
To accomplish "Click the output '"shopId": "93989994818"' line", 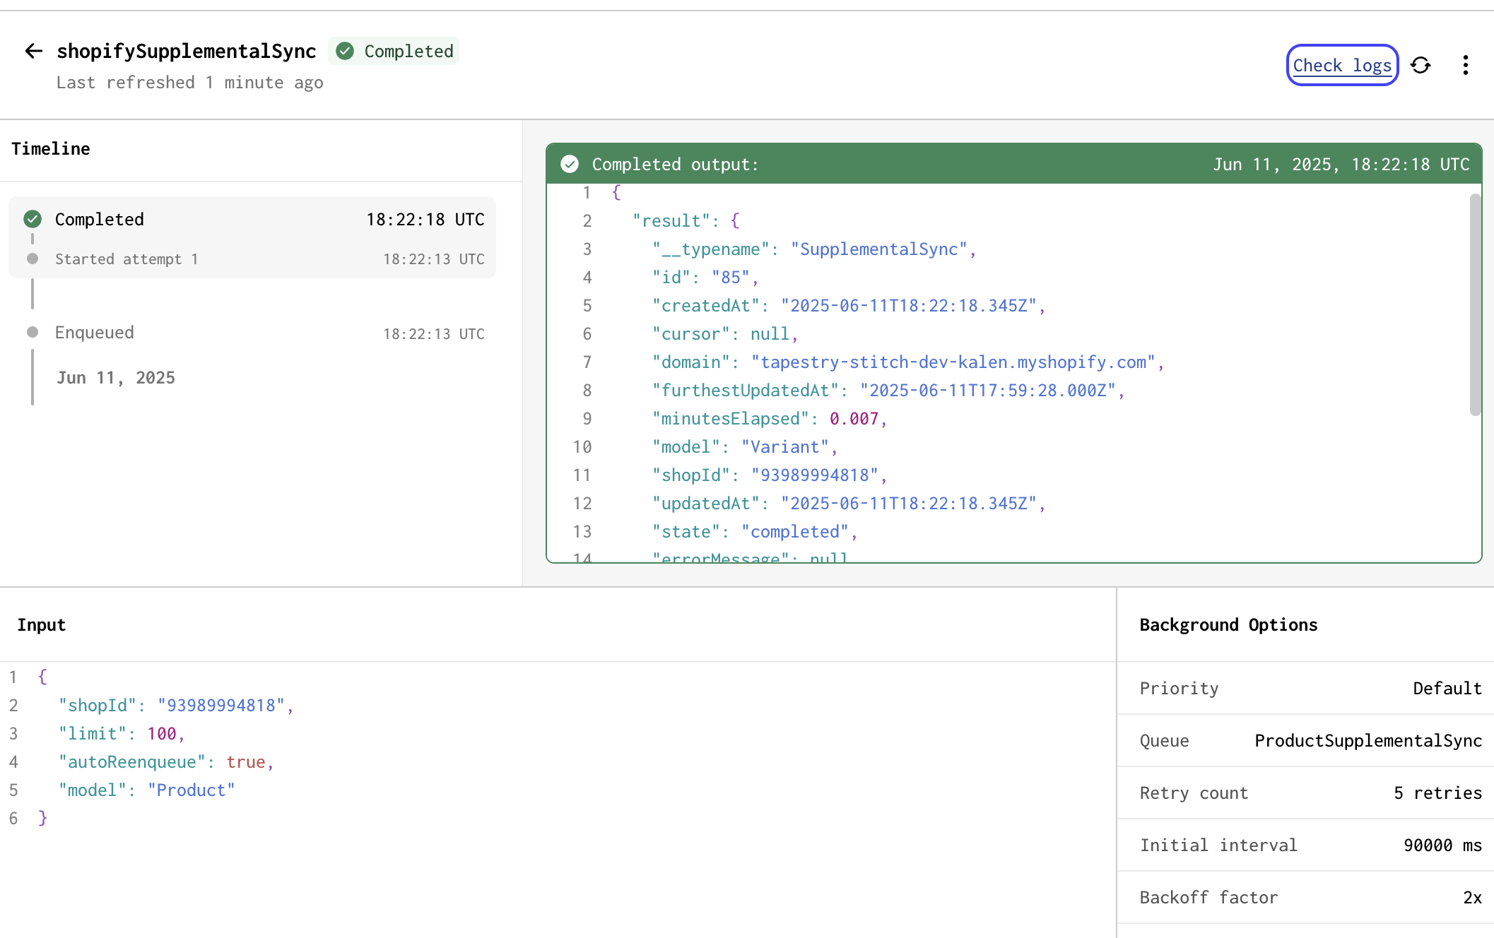I will [x=770, y=475].
